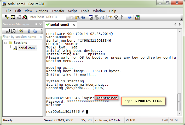Open the Options menu
Screen dimensions: 185x125
42,11
